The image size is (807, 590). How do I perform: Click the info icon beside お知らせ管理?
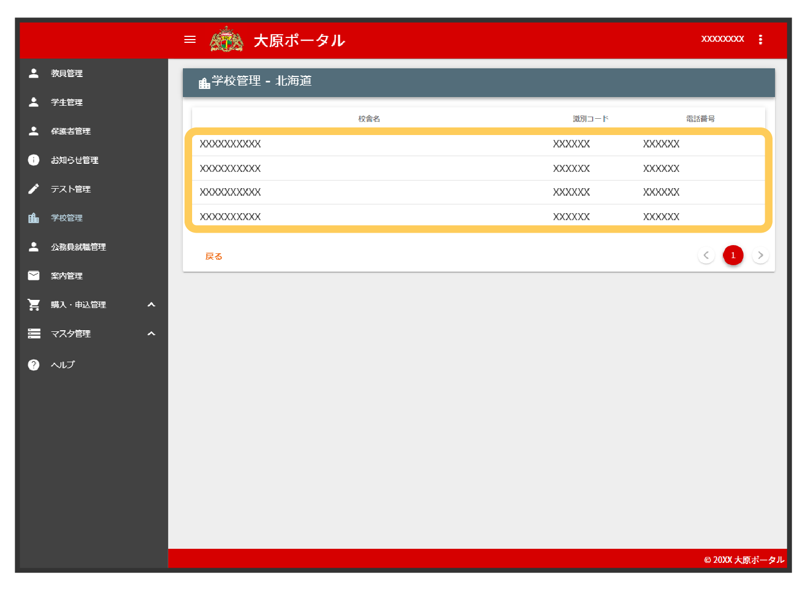click(34, 160)
